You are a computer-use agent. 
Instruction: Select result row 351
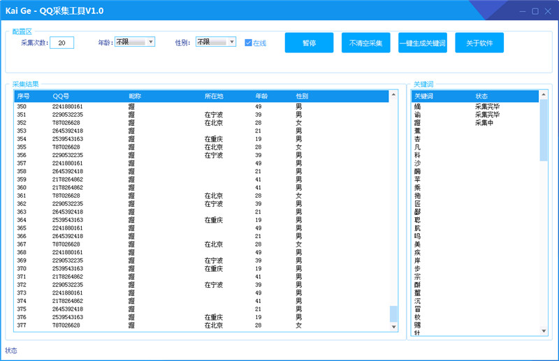pos(201,115)
